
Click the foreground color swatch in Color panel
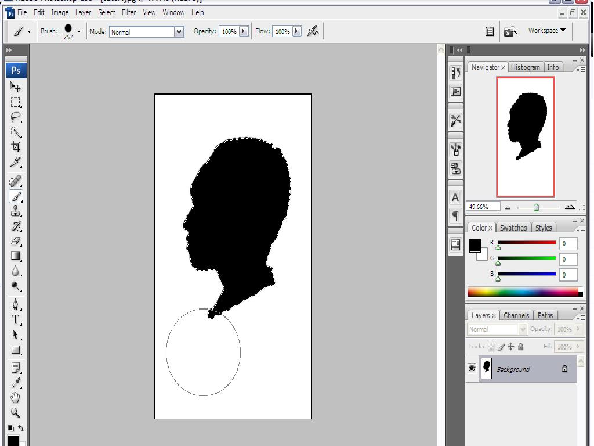475,246
